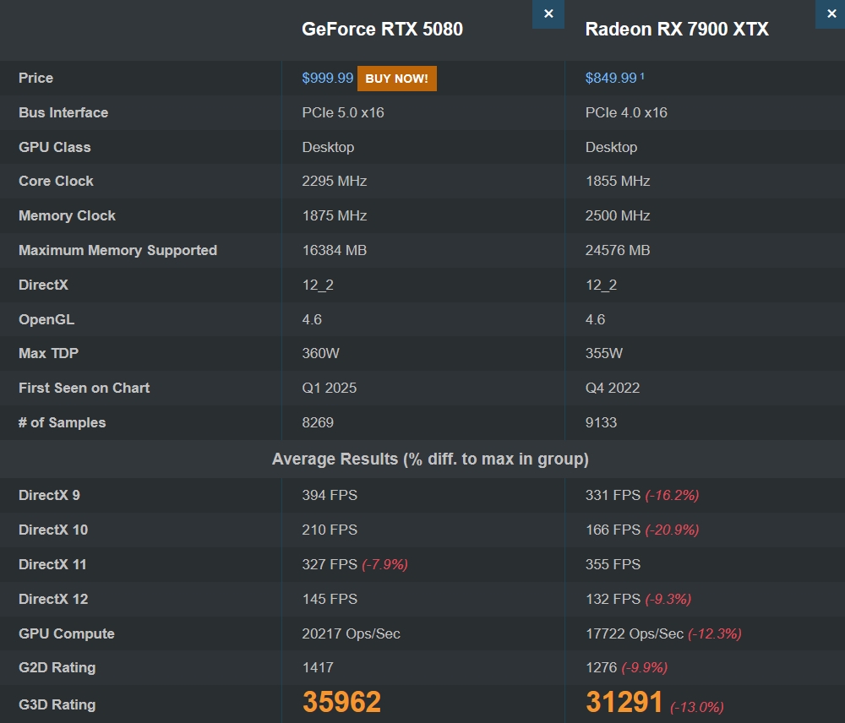Click the 1276 G2D rating value

[x=601, y=667]
